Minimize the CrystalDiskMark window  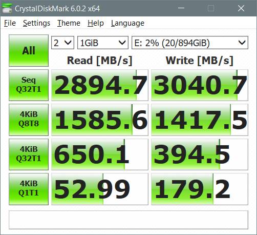(x=181, y=8)
